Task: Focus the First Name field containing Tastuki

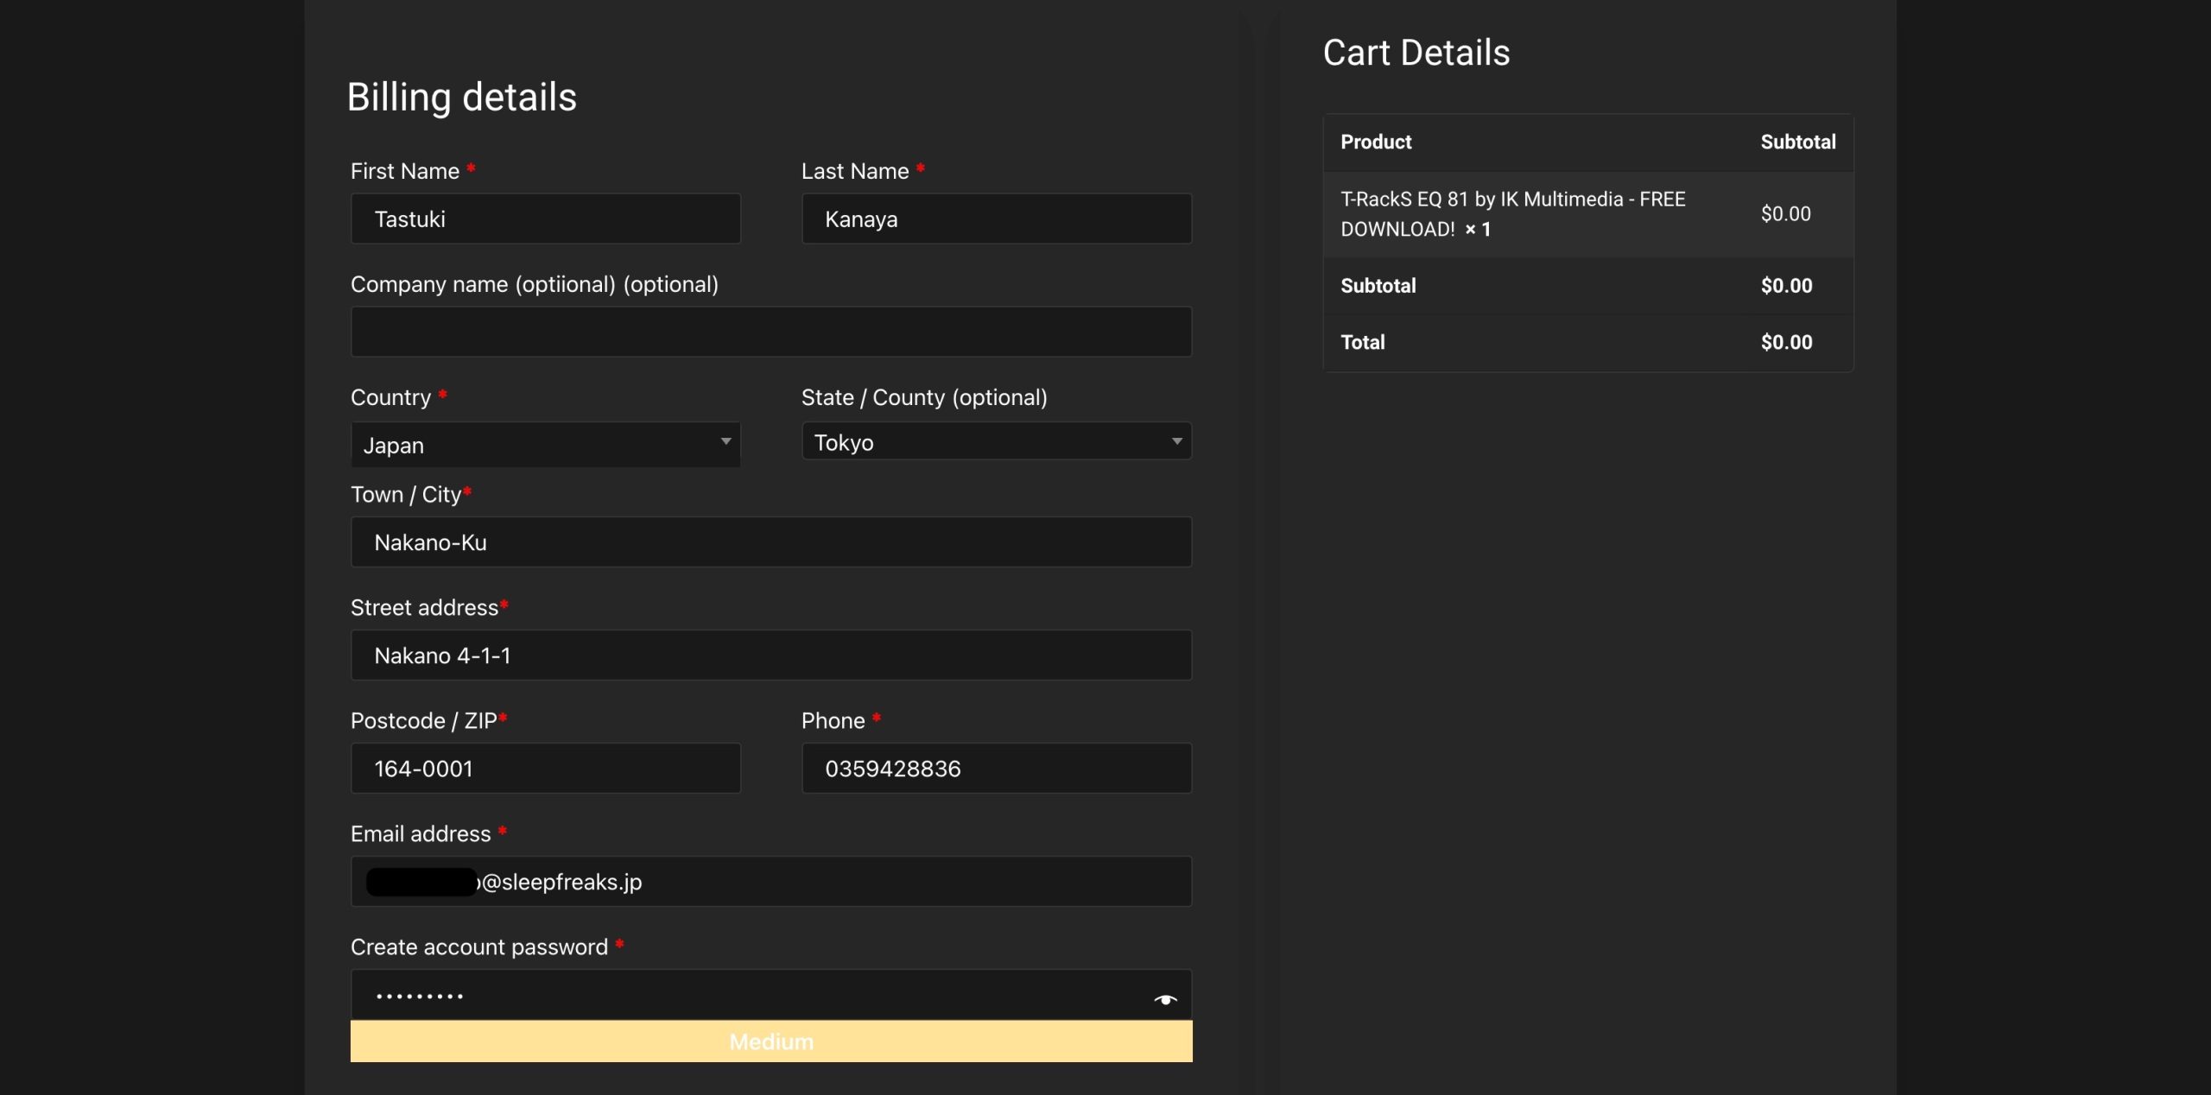Action: [546, 218]
